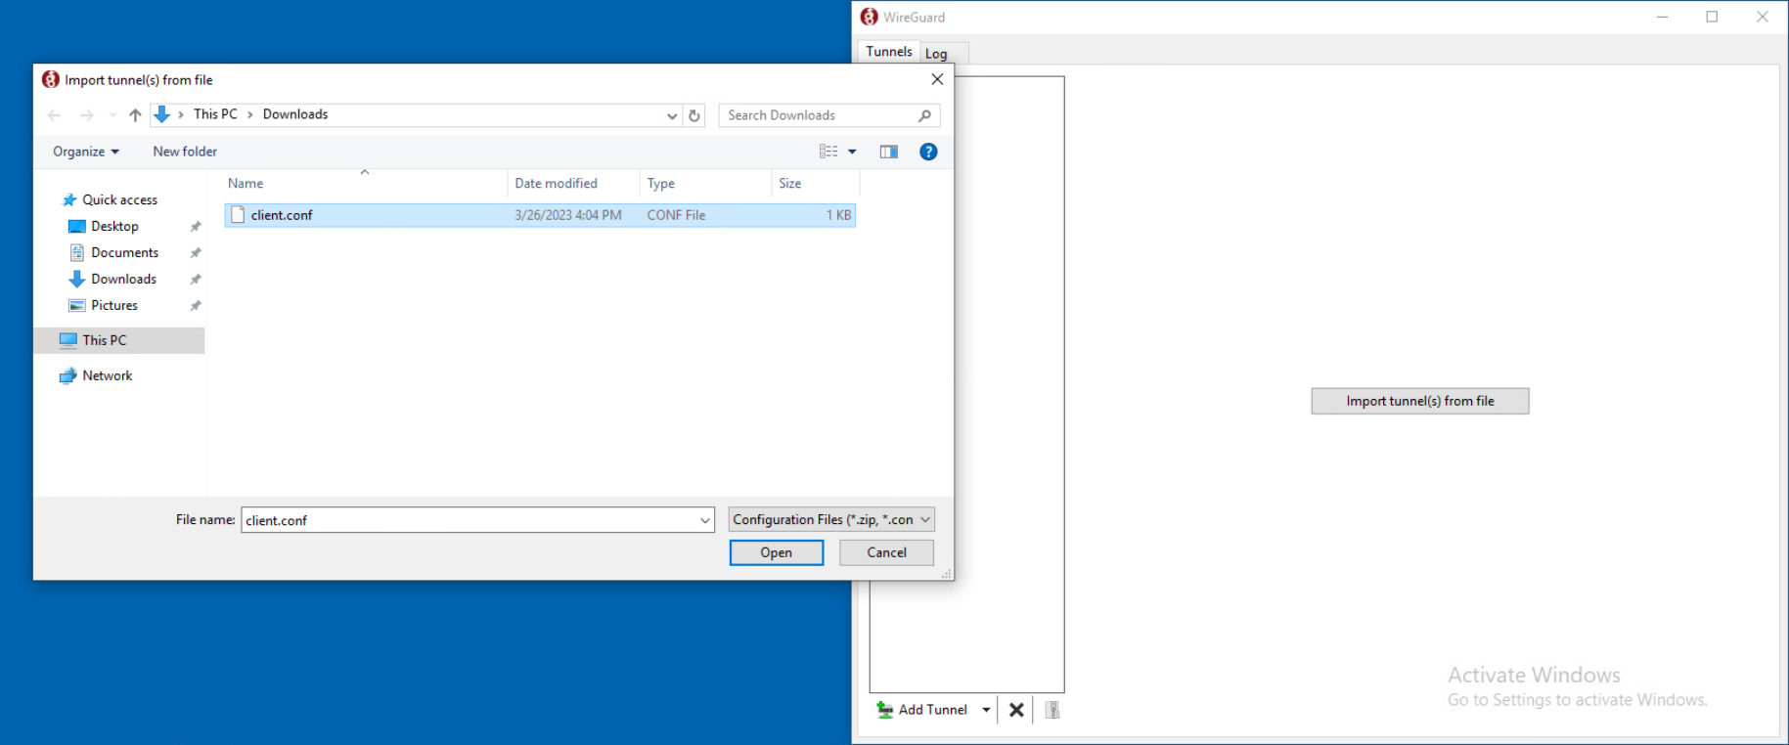Open dialog Help with question mark

(928, 152)
